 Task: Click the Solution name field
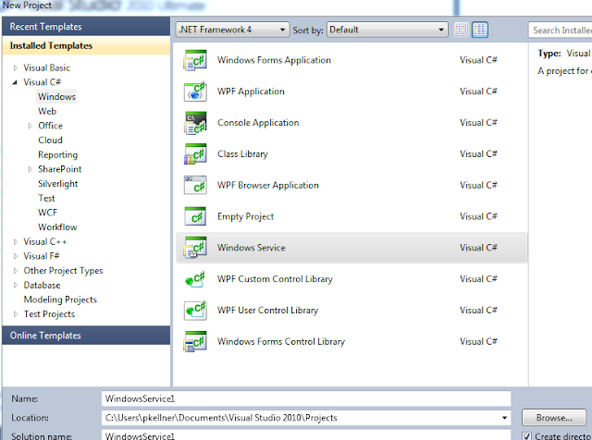[306, 434]
